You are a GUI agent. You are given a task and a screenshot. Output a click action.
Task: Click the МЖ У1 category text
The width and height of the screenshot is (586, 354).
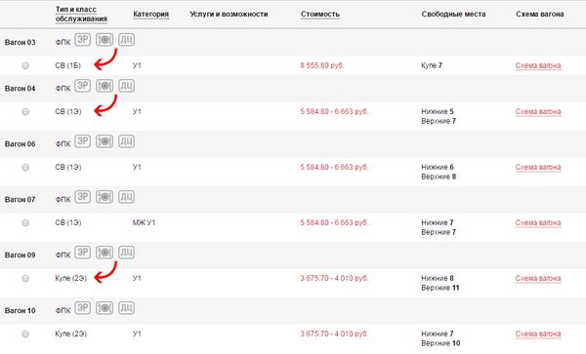(144, 223)
